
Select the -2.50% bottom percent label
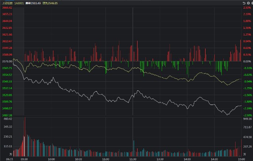coord(247,115)
